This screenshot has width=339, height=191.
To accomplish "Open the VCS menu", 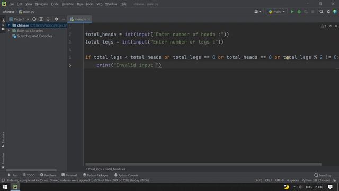I will click(100, 4).
